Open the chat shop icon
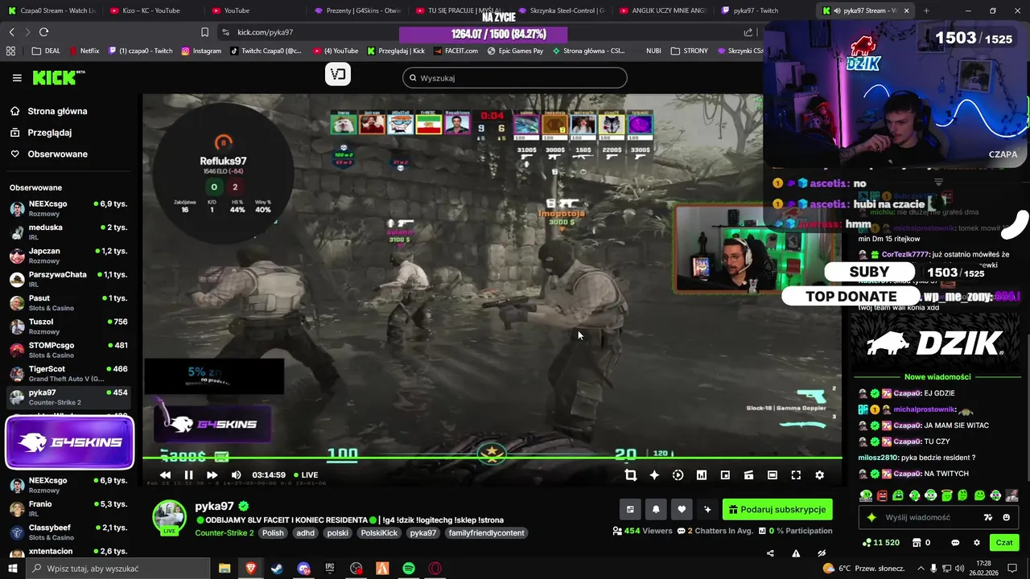Viewport: 1030px width, 579px height. 921,543
